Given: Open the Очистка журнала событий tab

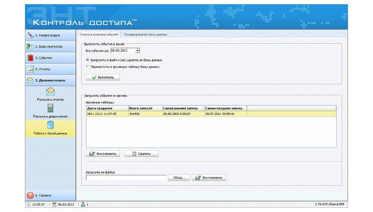Looking at the screenshot, I should coord(99,34).
